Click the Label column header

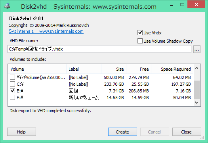tap(84, 69)
